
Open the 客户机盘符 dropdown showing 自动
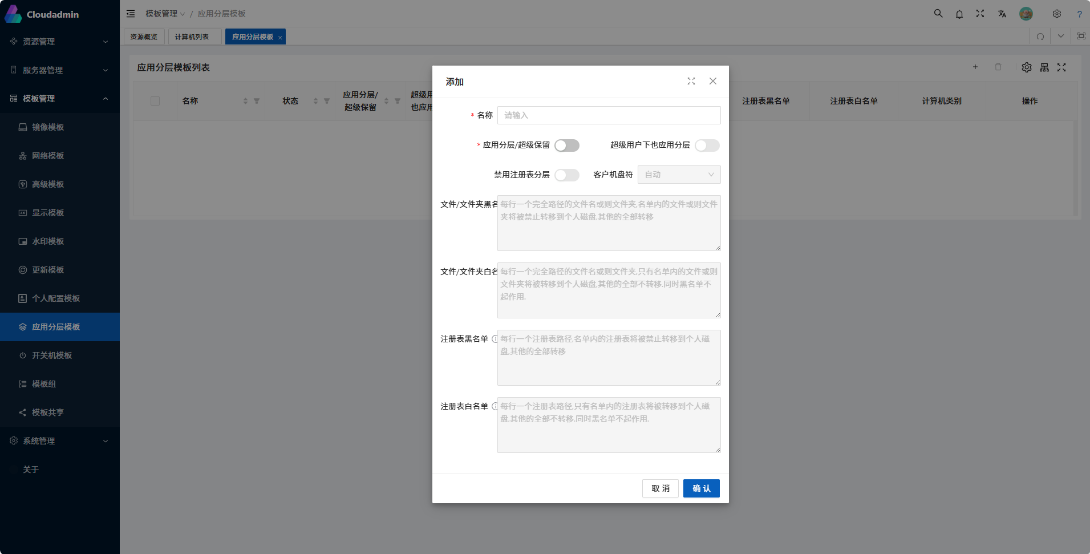(679, 175)
